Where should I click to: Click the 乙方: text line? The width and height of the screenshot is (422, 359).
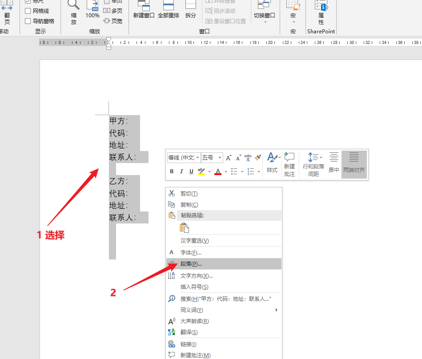(x=119, y=181)
